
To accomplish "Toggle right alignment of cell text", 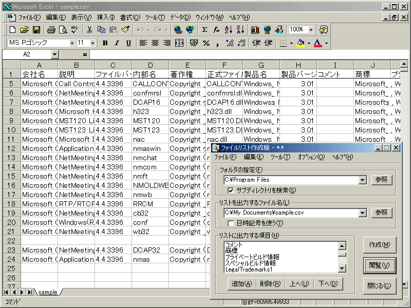I will (x=167, y=43).
